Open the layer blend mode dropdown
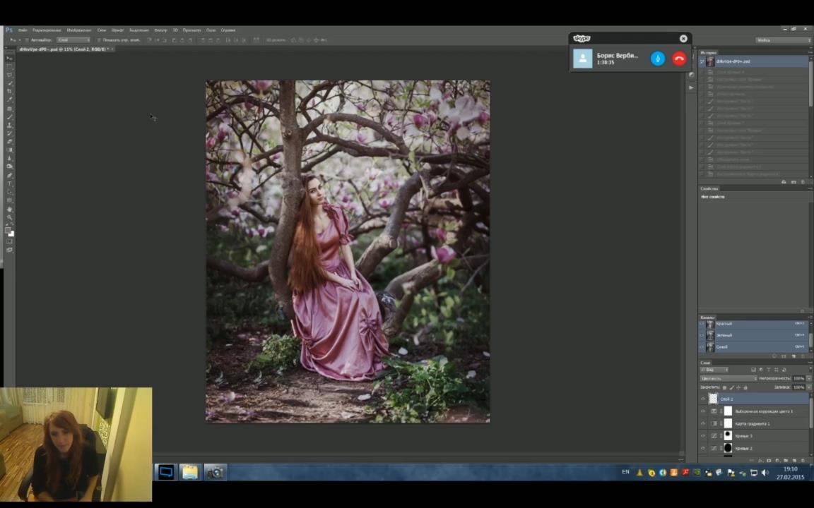This screenshot has height=508, width=814. point(729,378)
